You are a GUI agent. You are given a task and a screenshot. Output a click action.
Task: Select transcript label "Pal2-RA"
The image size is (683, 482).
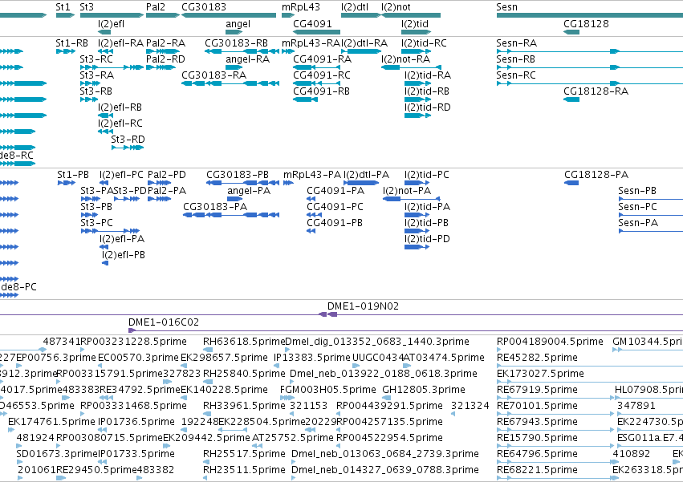click(165, 43)
